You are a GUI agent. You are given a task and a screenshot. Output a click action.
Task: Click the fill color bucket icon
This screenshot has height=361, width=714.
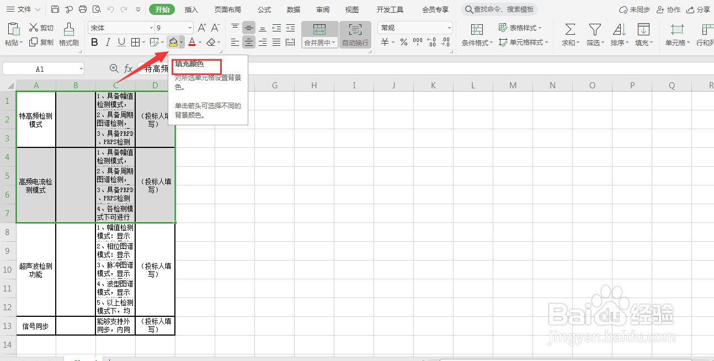point(173,42)
